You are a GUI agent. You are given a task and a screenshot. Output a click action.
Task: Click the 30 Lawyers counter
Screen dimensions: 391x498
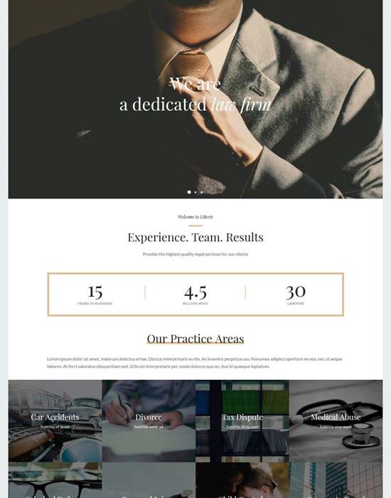[296, 295]
